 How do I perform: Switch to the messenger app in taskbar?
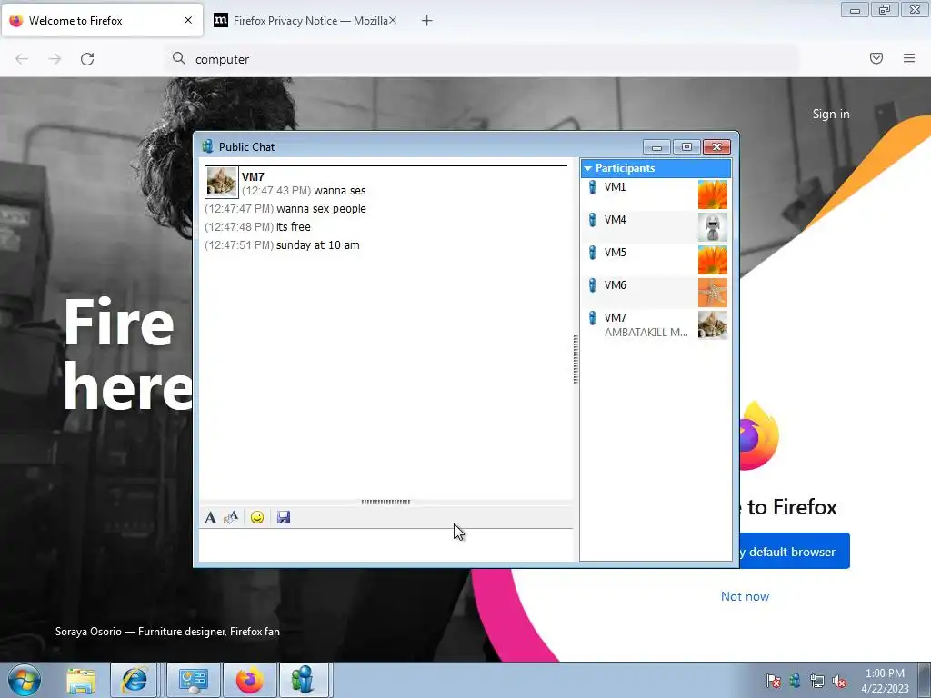coord(304,680)
